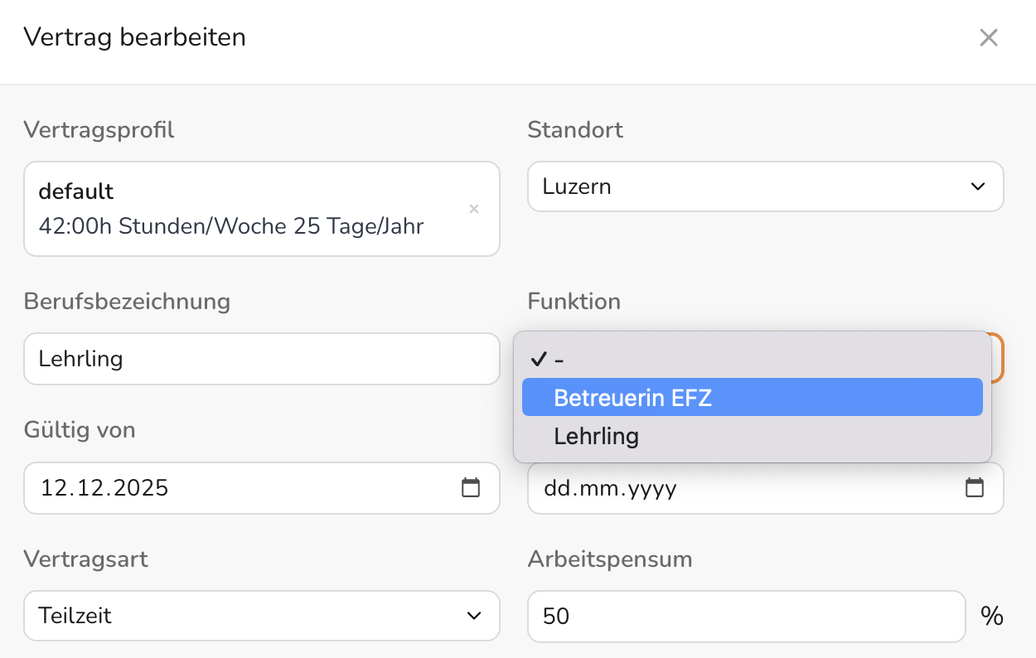1036x658 pixels.
Task: Click the Vertrag bearbeiten dialog title
Action: pyautogui.click(x=134, y=37)
